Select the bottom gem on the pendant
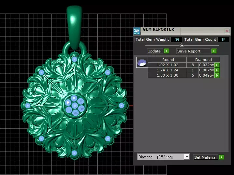This screenshot has width=234, height=175. 74,153
